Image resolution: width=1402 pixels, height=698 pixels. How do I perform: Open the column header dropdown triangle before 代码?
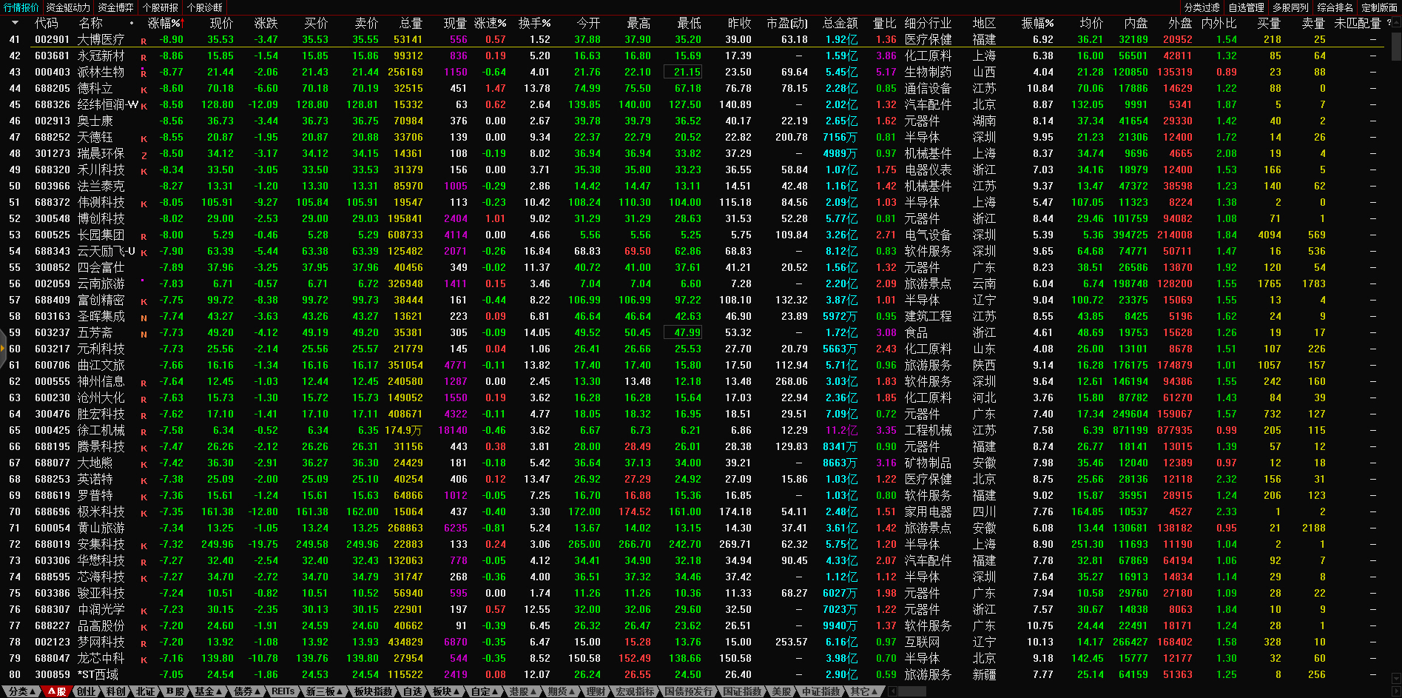pos(15,23)
